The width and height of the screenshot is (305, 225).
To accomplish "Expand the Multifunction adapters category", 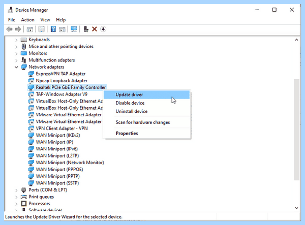I will pos(16,60).
